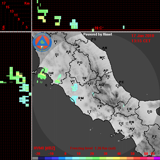Click the TE city label
The image size is (160, 160).
[108, 76]
